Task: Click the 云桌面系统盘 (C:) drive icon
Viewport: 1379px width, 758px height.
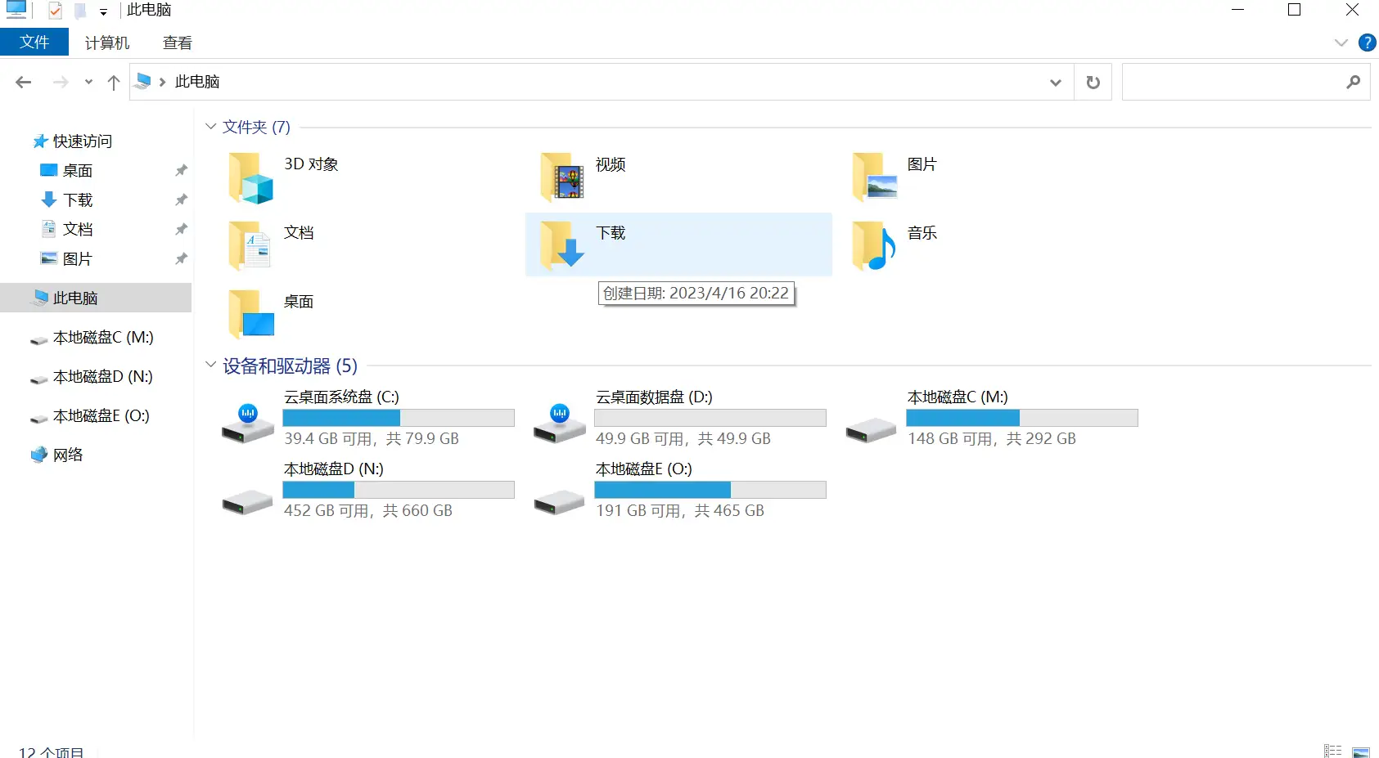Action: pos(248,423)
